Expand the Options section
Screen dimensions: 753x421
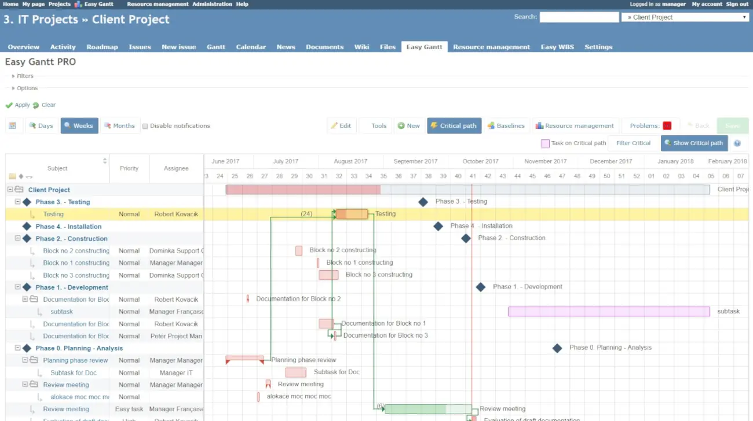coord(27,88)
